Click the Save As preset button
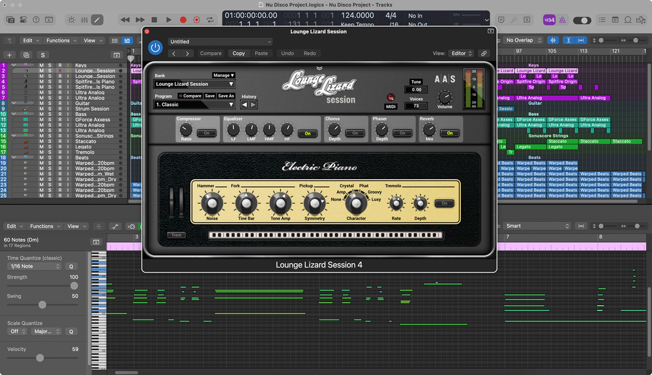The width and height of the screenshot is (652, 375). [226, 96]
